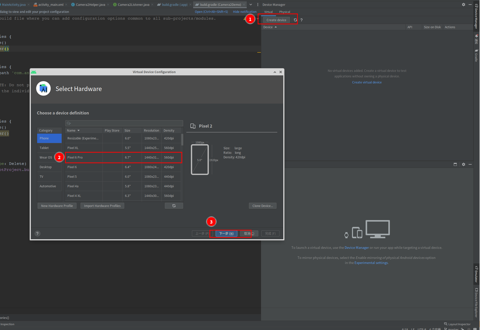Click the New Hardware Profile button
The height and width of the screenshot is (330, 480).
(57, 206)
